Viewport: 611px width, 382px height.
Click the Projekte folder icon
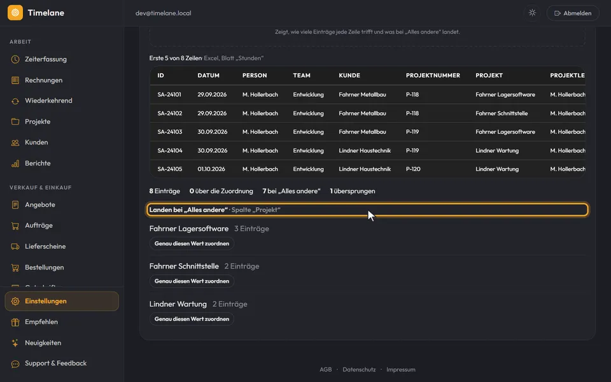tap(15, 122)
